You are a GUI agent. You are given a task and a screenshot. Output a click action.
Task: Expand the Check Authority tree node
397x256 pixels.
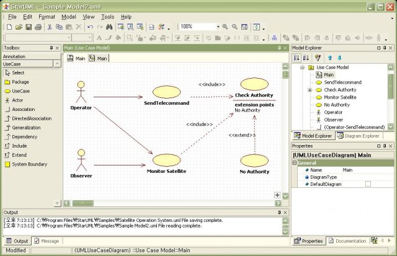coord(310,90)
